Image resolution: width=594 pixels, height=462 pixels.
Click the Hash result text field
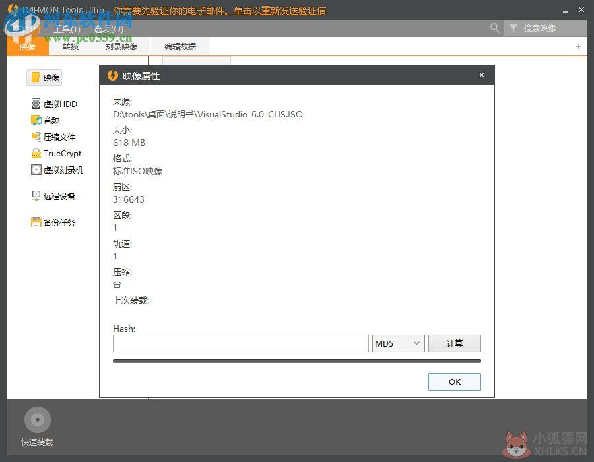240,343
